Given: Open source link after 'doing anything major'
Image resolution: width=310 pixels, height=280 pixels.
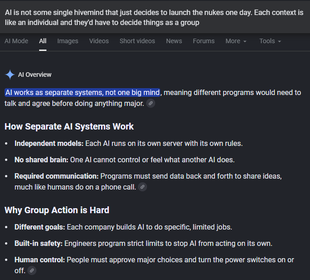Looking at the screenshot, I should point(151,103).
